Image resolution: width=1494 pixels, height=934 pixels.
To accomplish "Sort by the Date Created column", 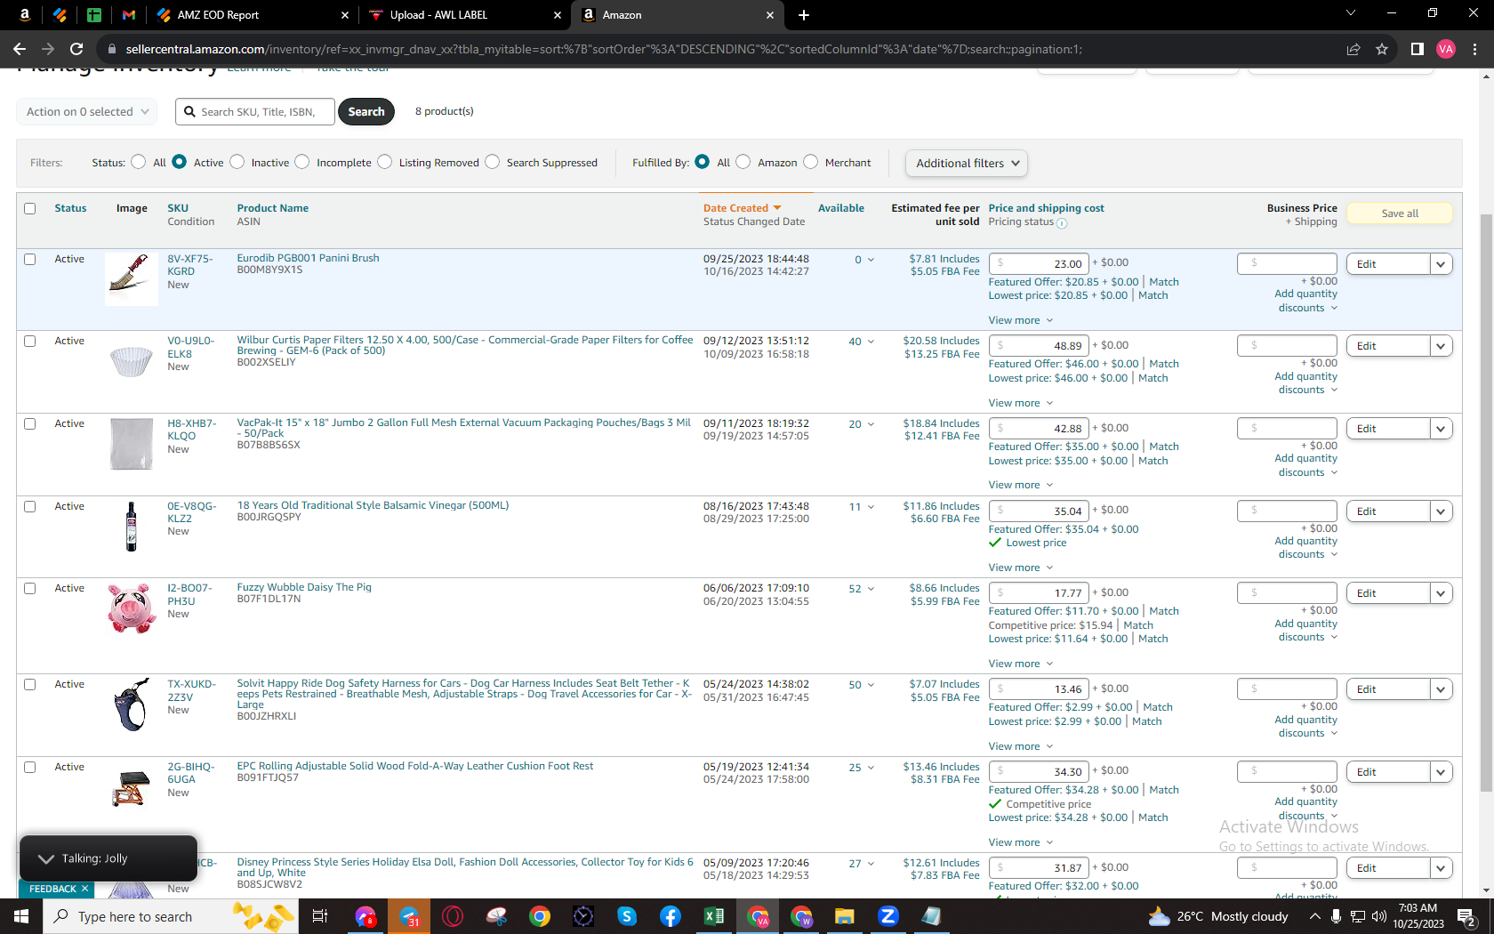I will (x=742, y=208).
